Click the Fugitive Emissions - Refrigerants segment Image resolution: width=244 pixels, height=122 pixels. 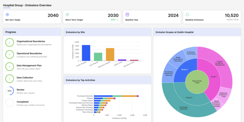tap(220, 63)
